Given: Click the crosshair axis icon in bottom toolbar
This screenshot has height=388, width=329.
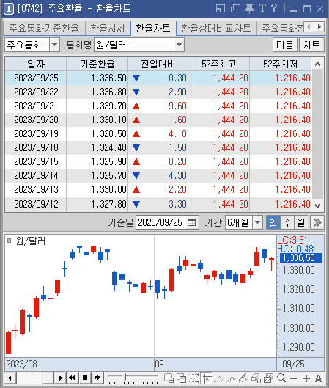Looking at the screenshot, I should coord(207,378).
